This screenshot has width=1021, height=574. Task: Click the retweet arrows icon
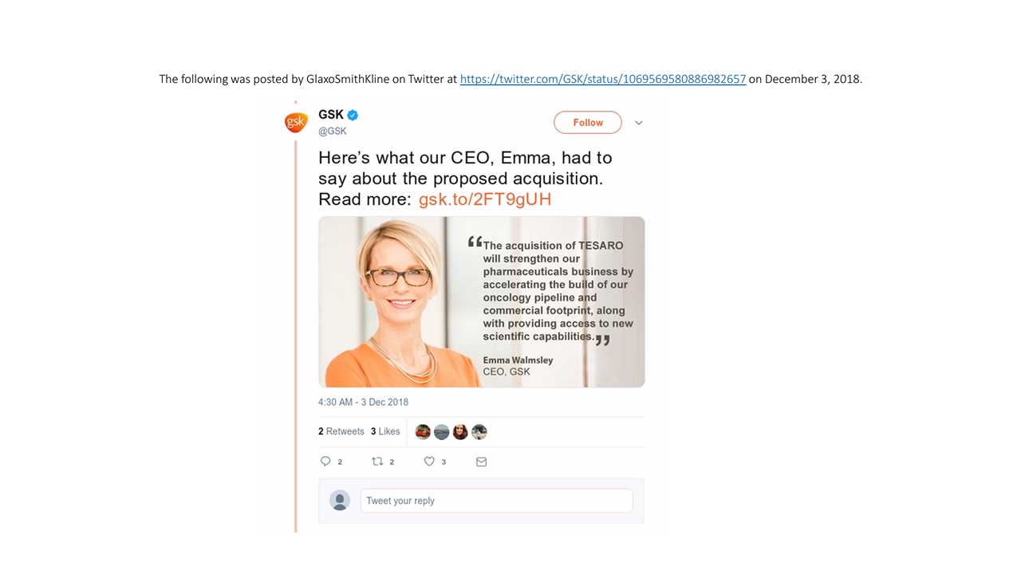377,462
